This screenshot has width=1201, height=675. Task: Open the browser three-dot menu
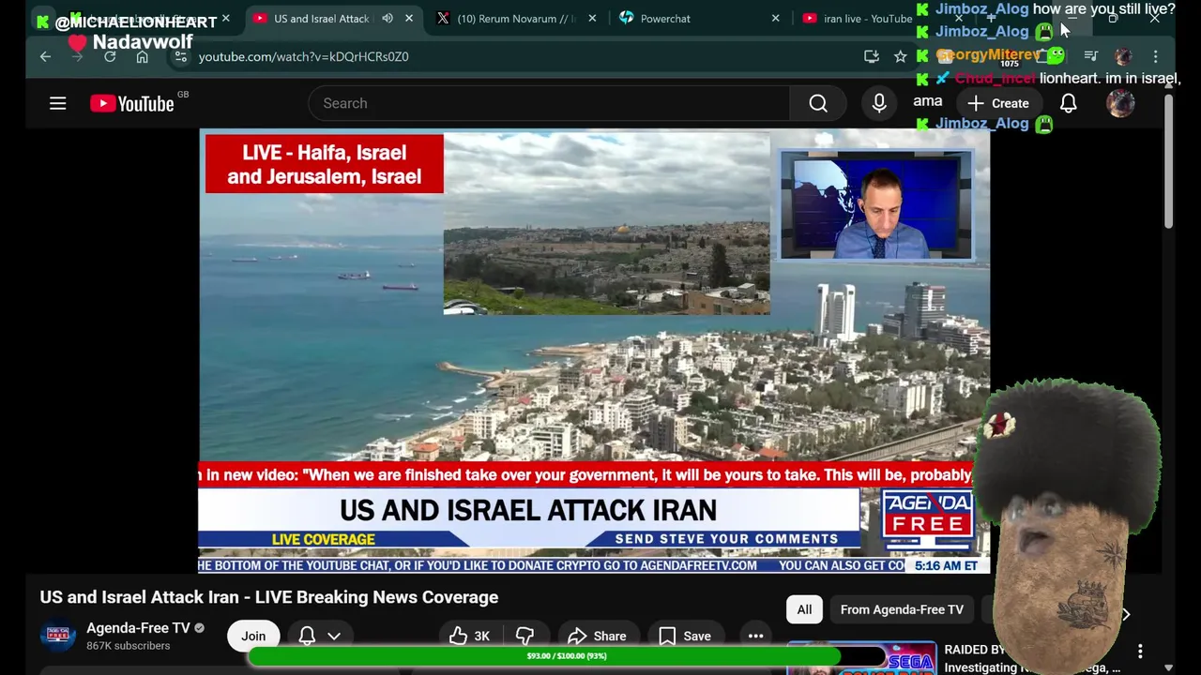[x=1156, y=56]
